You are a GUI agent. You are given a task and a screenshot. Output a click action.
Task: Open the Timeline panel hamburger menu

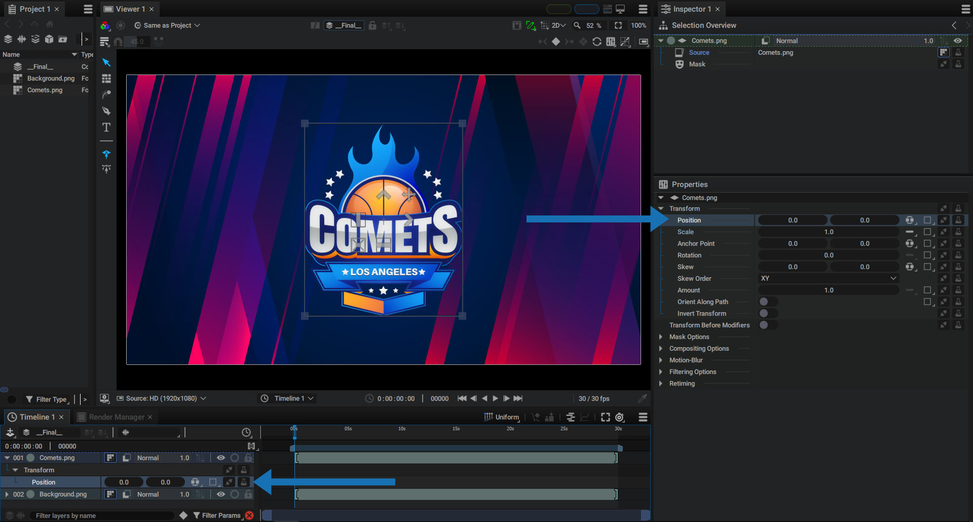click(x=643, y=417)
